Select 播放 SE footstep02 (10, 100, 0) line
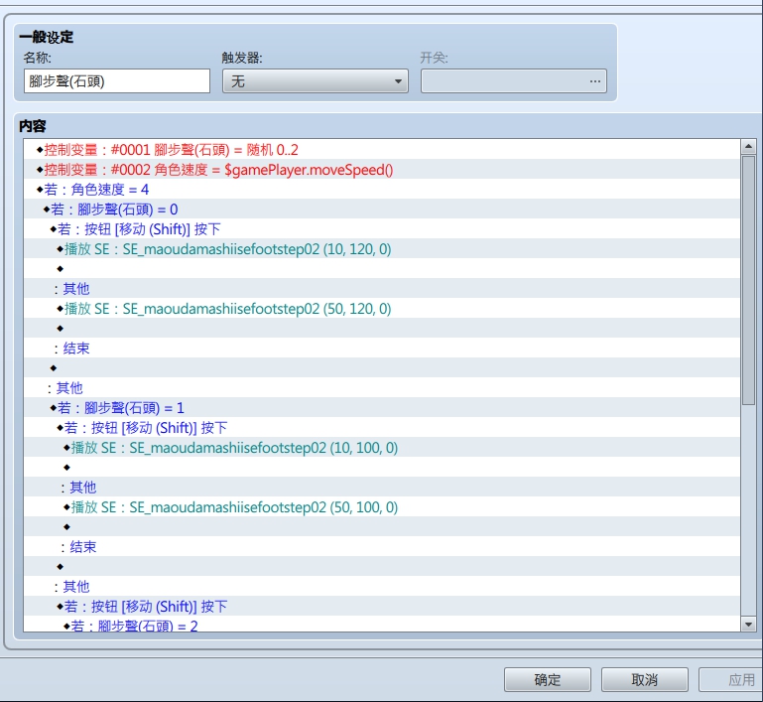Image resolution: width=763 pixels, height=702 pixels. click(382, 448)
